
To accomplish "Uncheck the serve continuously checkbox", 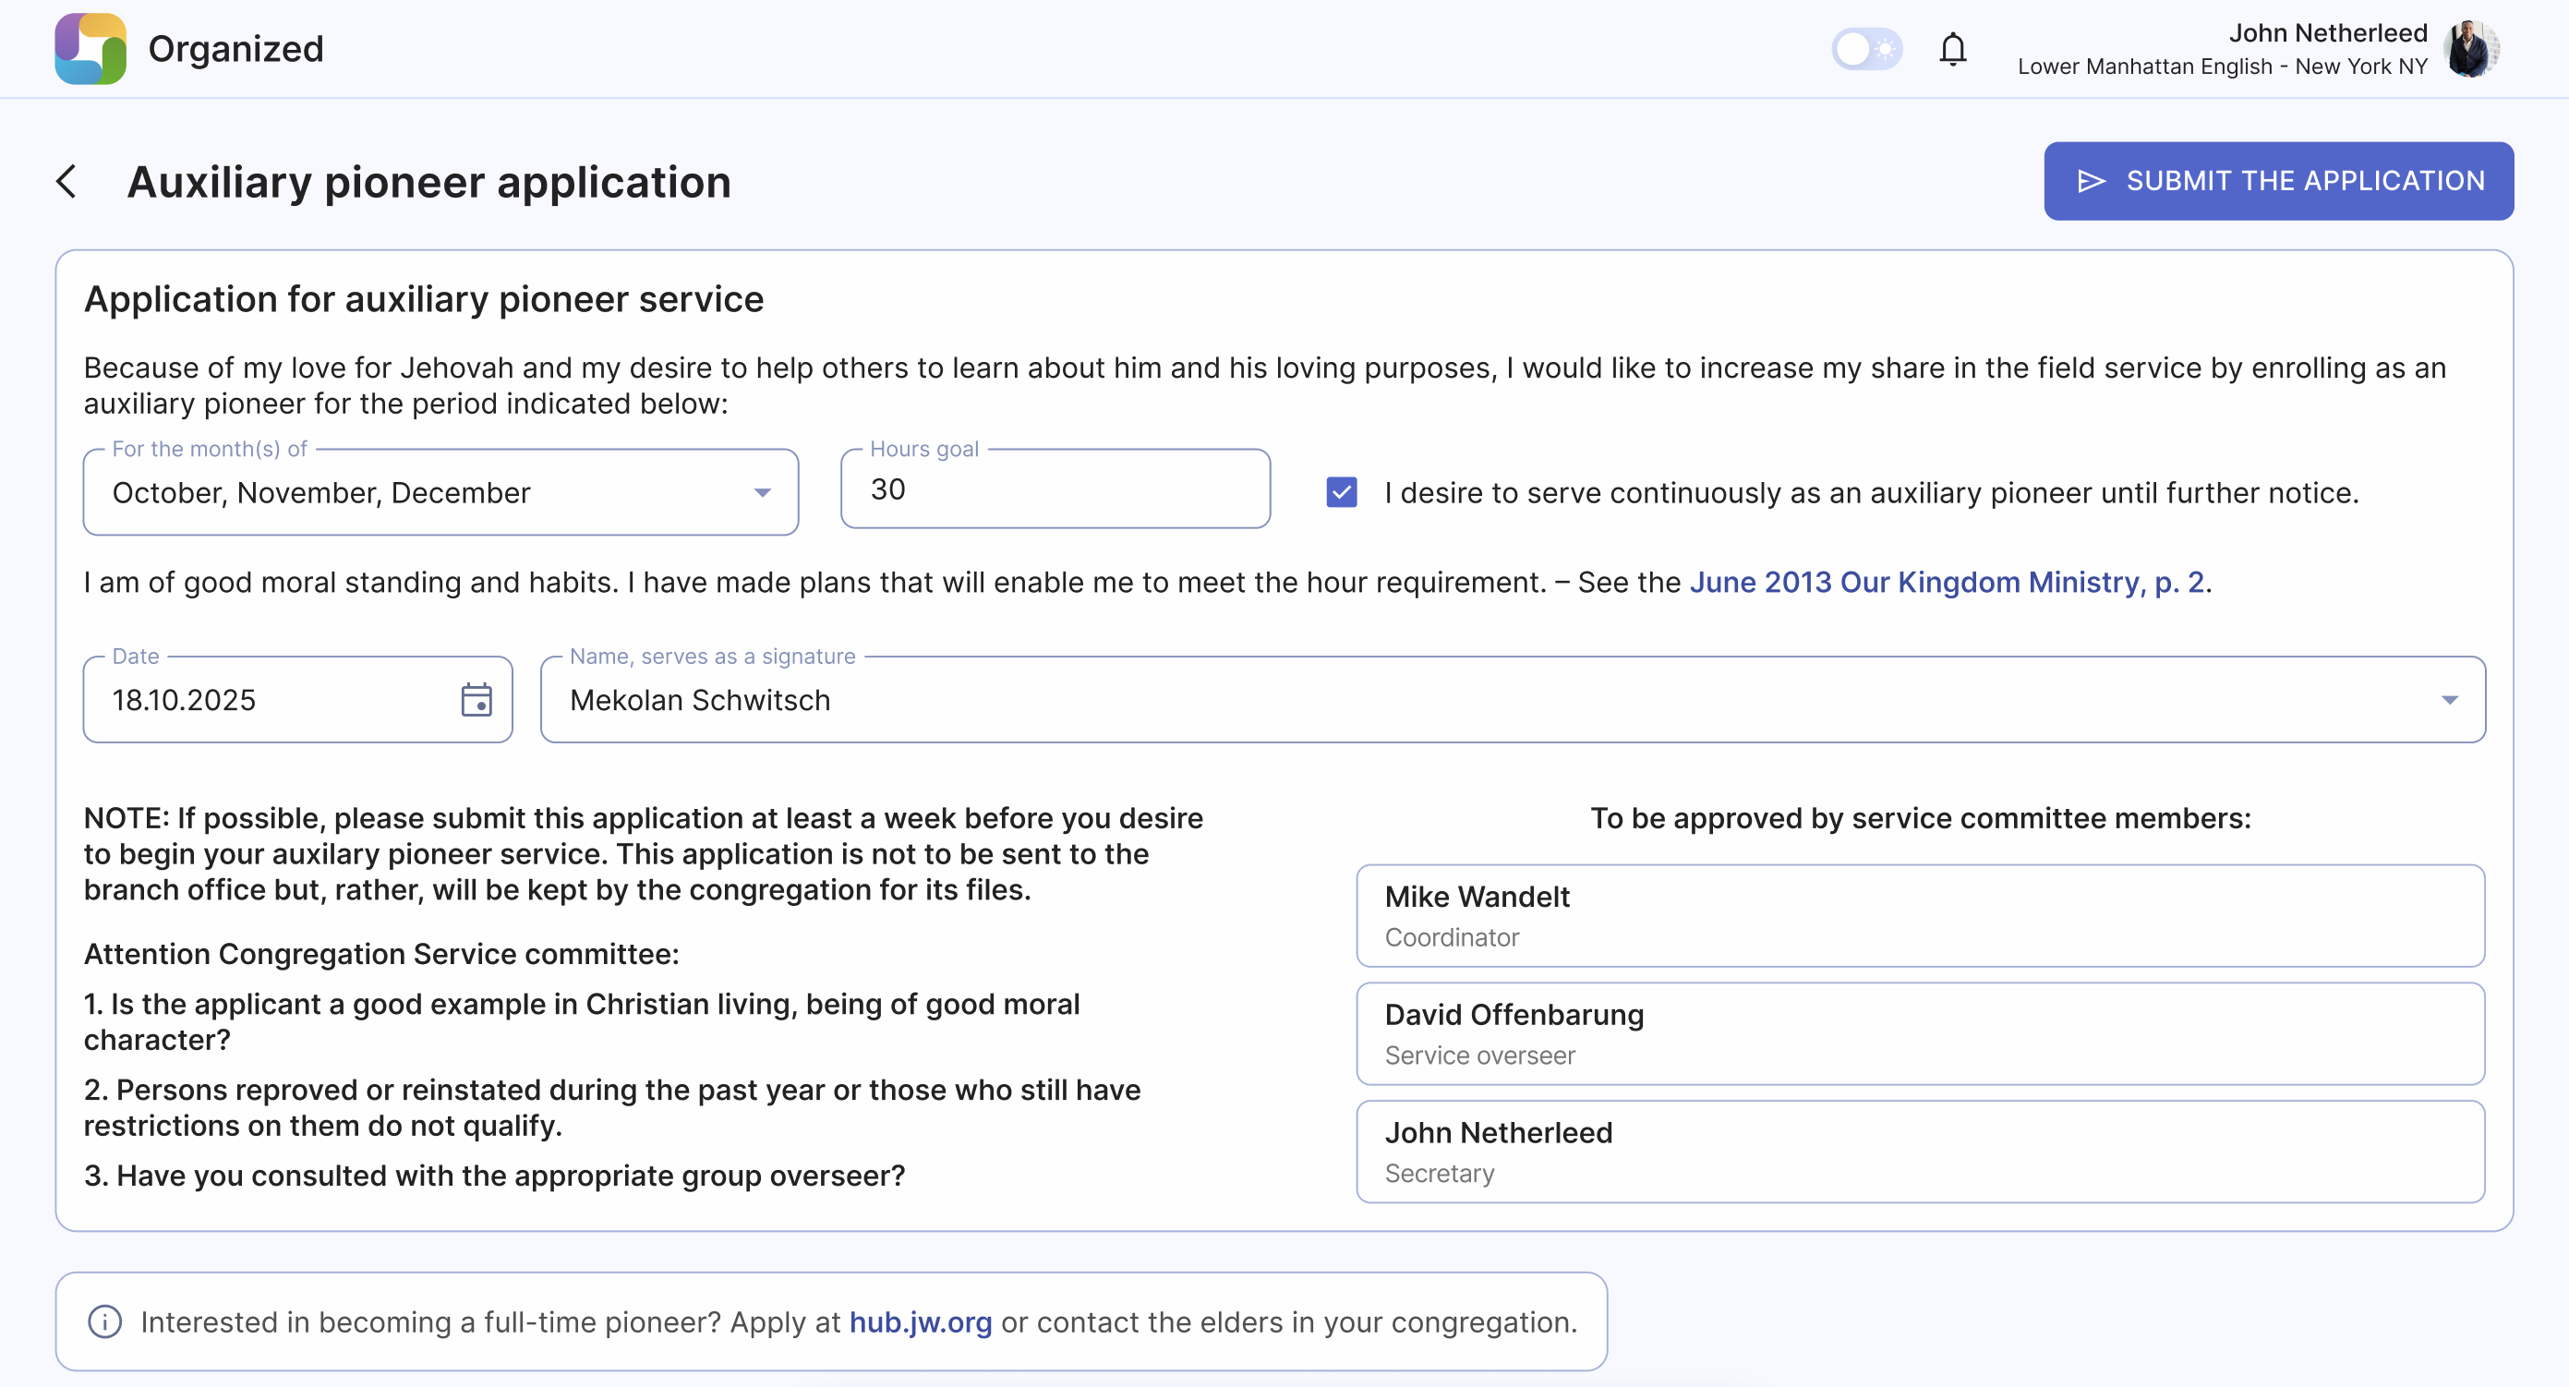I will point(1342,492).
